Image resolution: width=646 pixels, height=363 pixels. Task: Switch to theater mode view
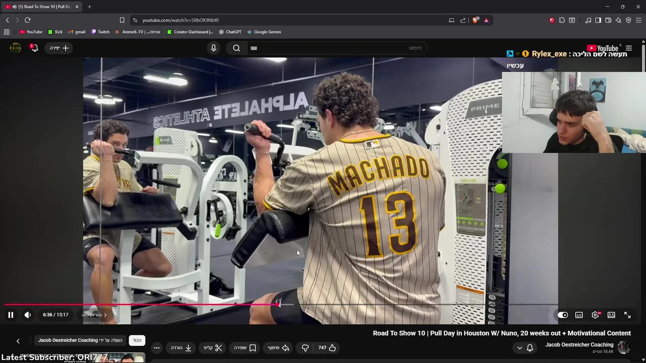click(x=611, y=315)
